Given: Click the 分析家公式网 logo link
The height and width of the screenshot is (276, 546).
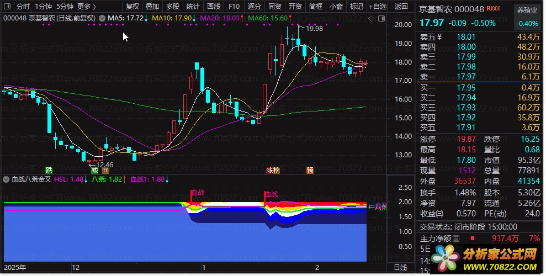Looking at the screenshot, I should (485, 259).
